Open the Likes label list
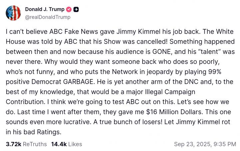 75,144
